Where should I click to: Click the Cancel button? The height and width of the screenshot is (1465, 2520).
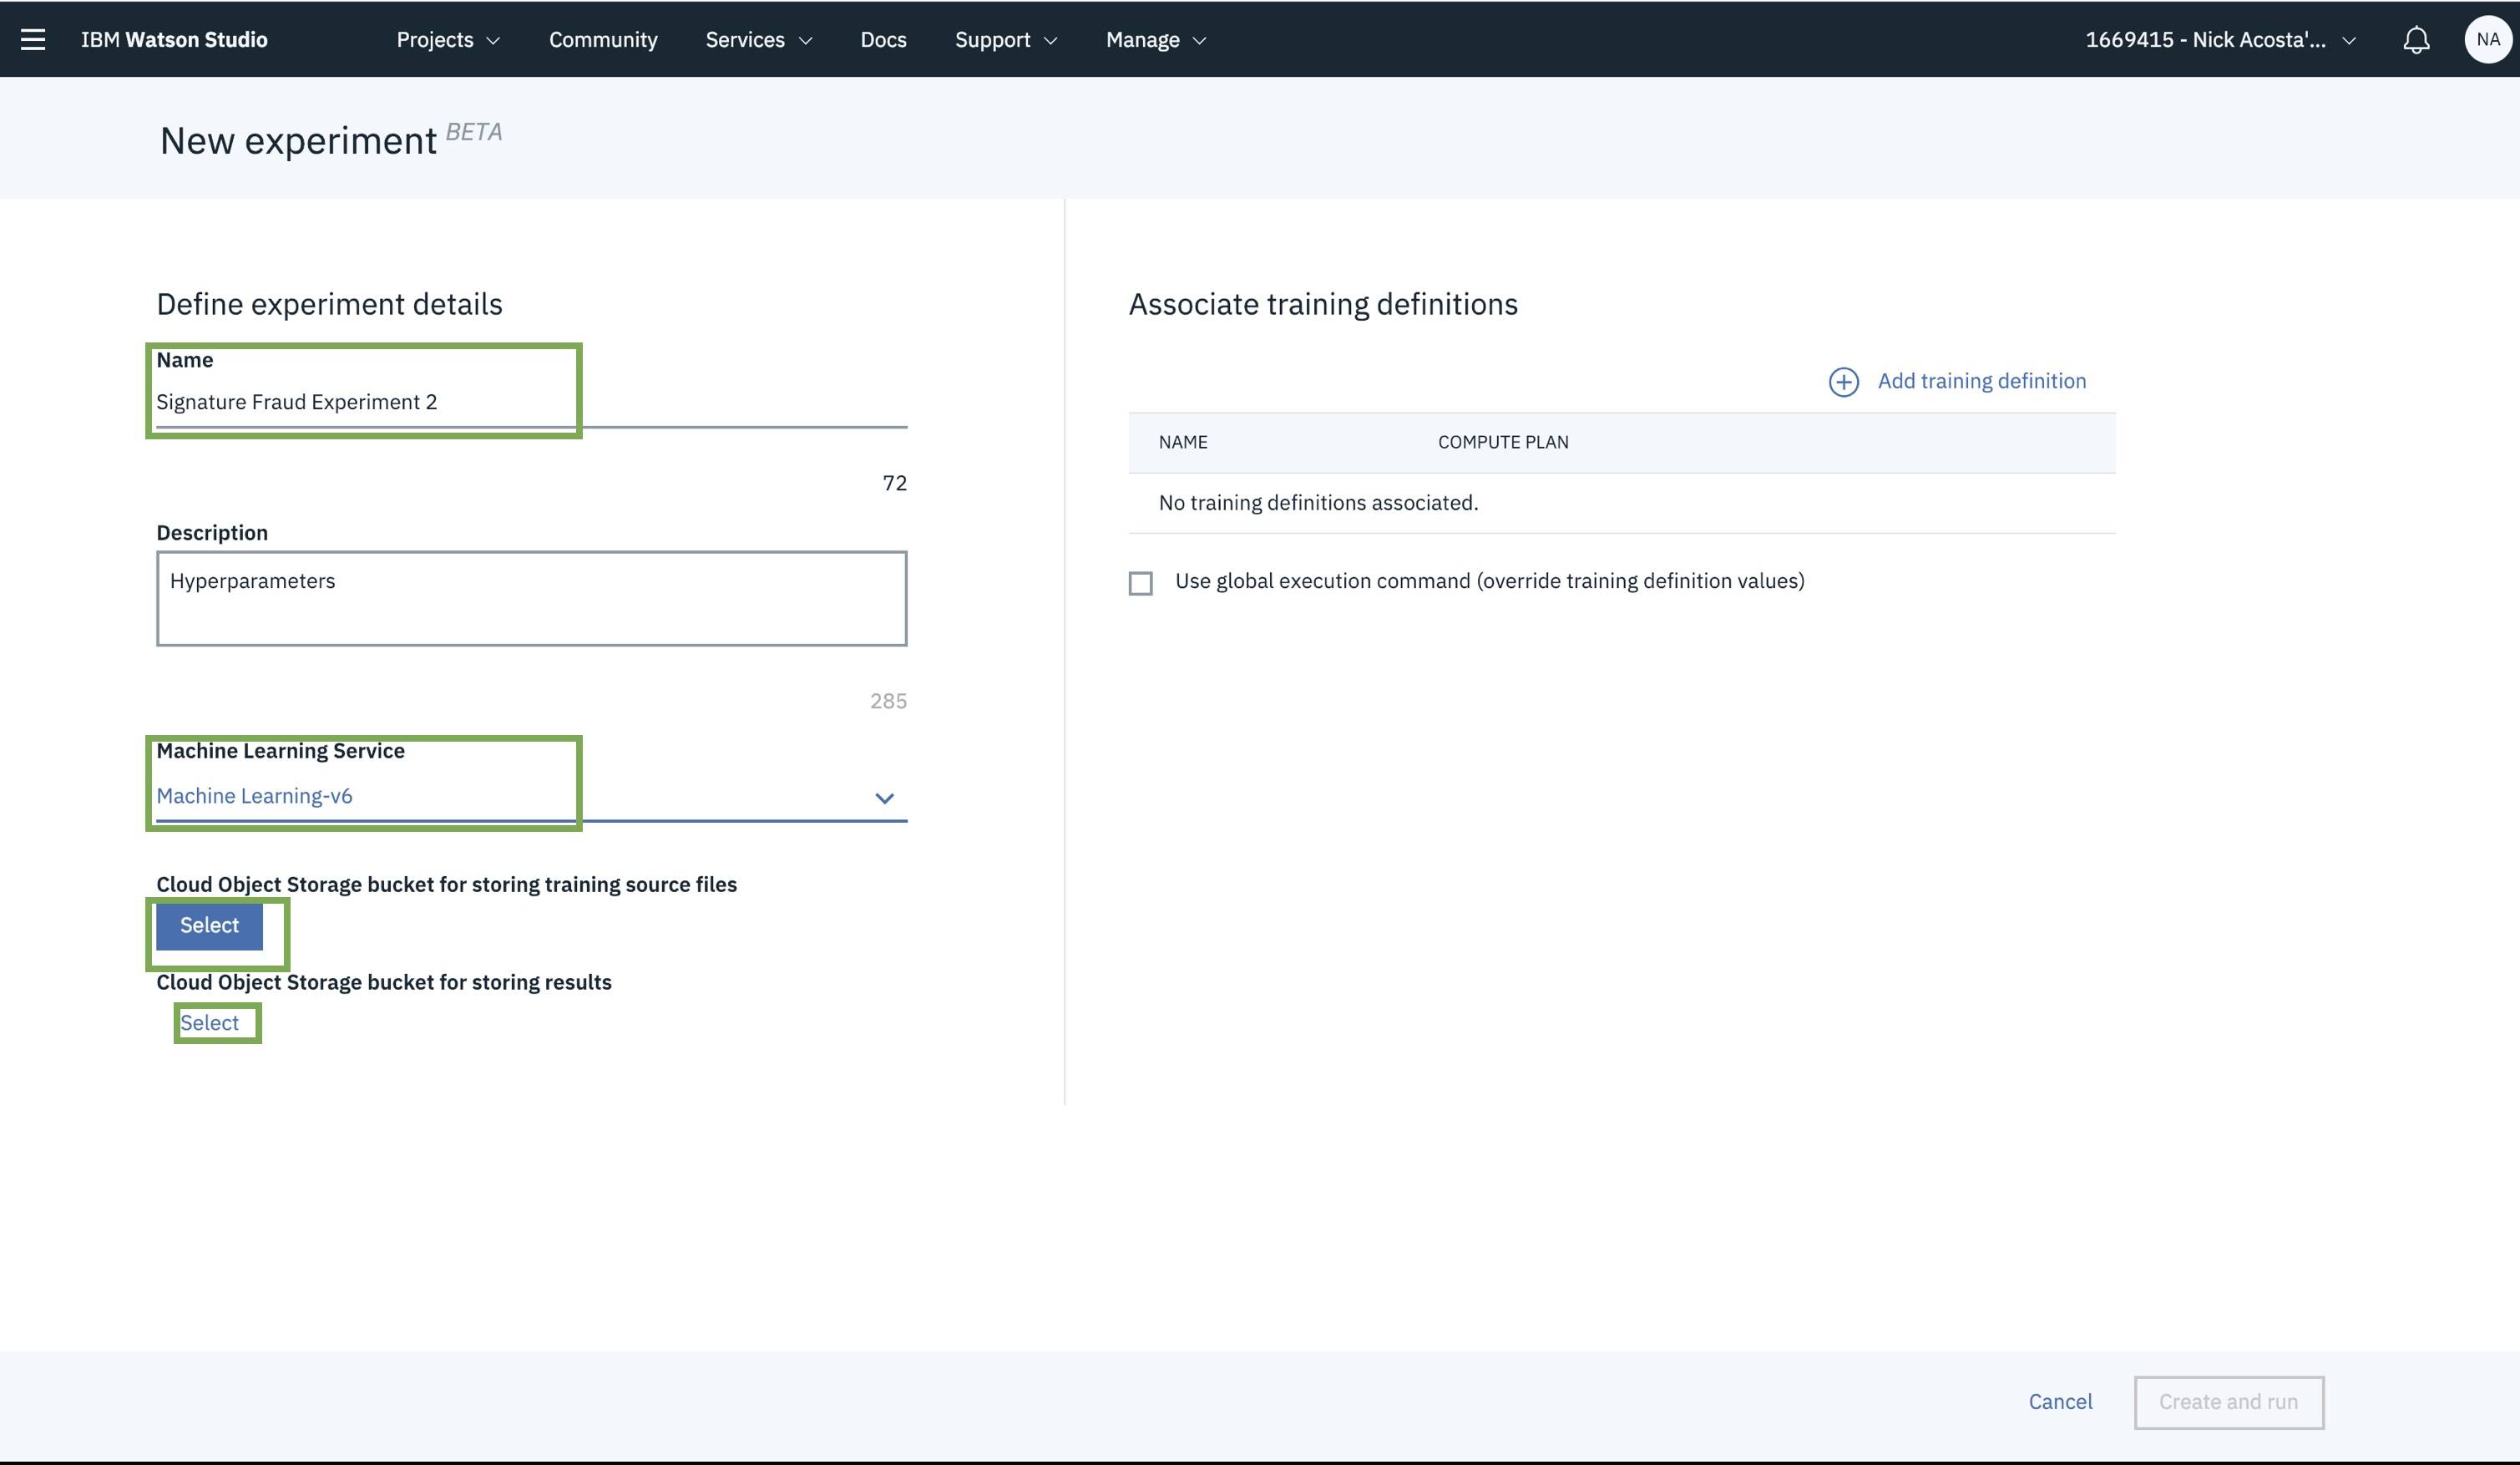pos(2060,1402)
